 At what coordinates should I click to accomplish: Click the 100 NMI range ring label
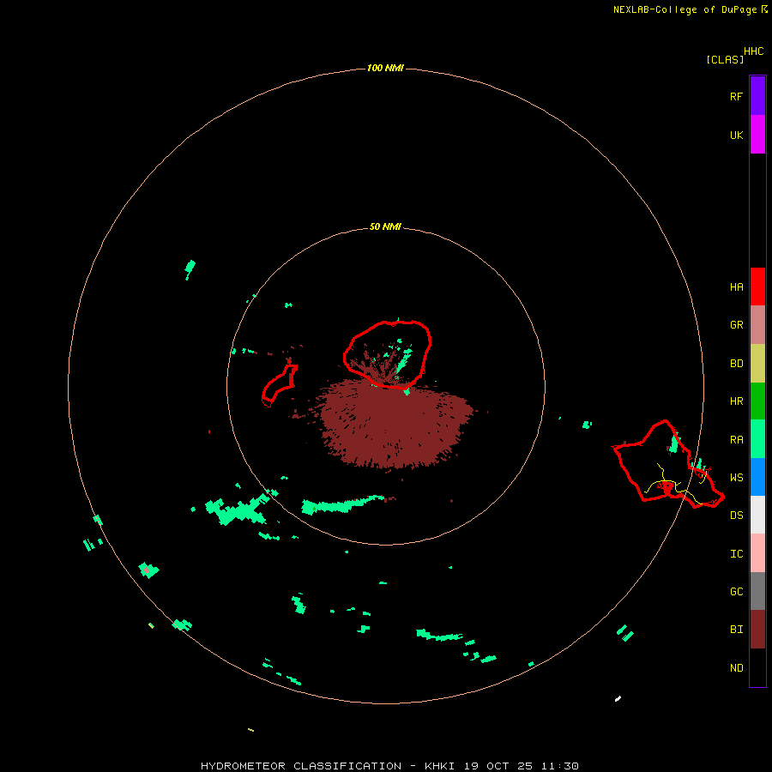[x=385, y=68]
